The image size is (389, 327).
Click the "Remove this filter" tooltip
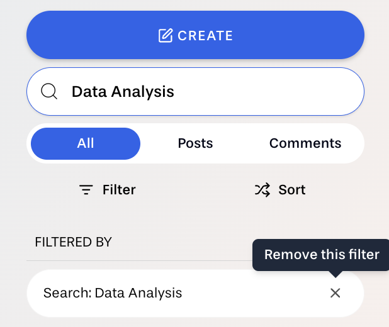(x=322, y=255)
